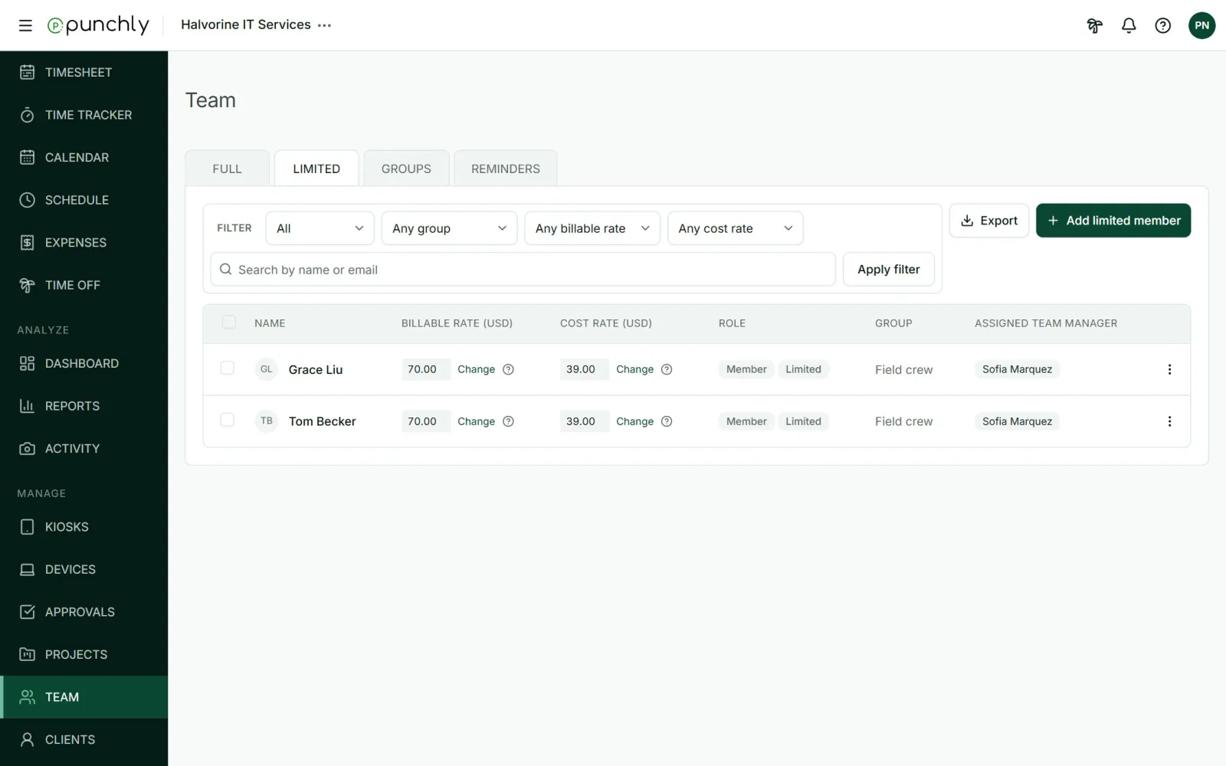This screenshot has height=766, width=1226.
Task: Click Add limited member button
Action: pyautogui.click(x=1113, y=221)
